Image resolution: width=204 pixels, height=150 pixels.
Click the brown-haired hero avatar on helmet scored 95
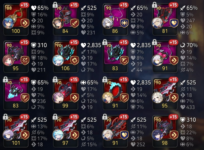coord(8,60)
